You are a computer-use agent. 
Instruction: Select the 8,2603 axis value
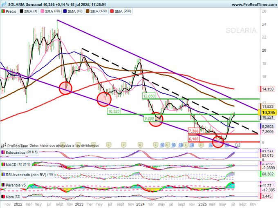[x=267, y=126]
